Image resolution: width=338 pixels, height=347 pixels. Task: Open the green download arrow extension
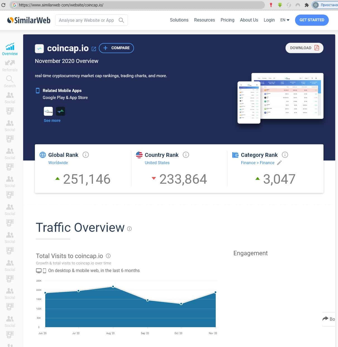[x=280, y=5]
